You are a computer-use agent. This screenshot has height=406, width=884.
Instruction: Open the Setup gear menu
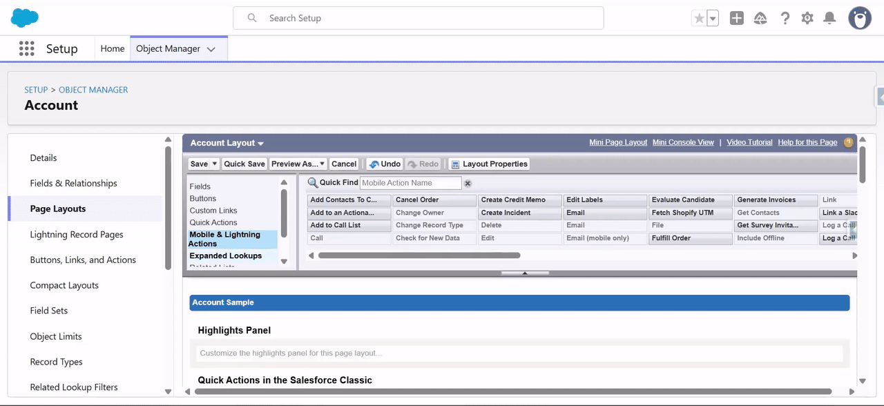[807, 19]
